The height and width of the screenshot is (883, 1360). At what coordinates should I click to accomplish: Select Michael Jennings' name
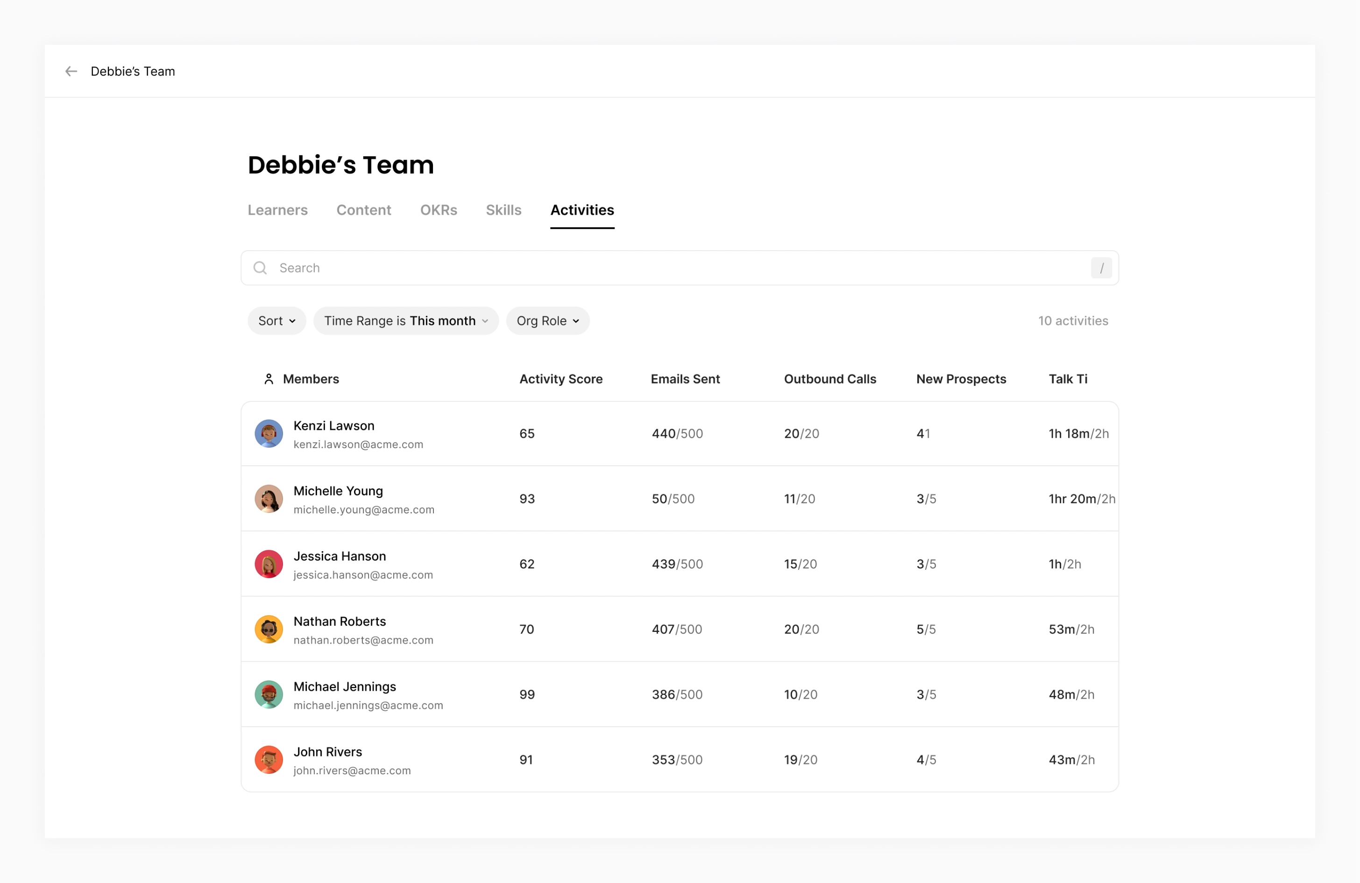pos(344,687)
